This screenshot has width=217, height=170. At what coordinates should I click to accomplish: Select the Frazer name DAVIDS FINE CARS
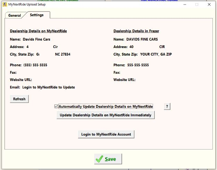coord(142,39)
